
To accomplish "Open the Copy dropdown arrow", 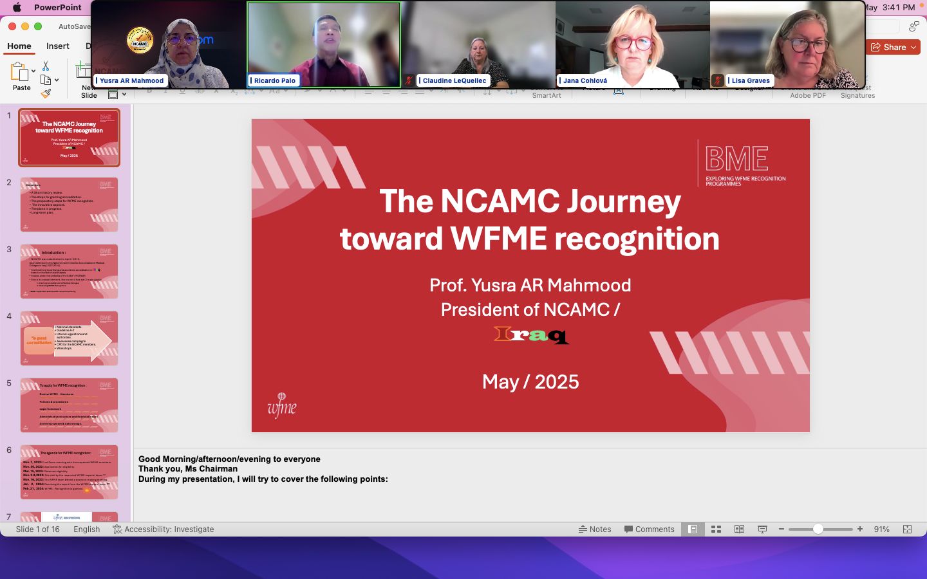I will [57, 80].
